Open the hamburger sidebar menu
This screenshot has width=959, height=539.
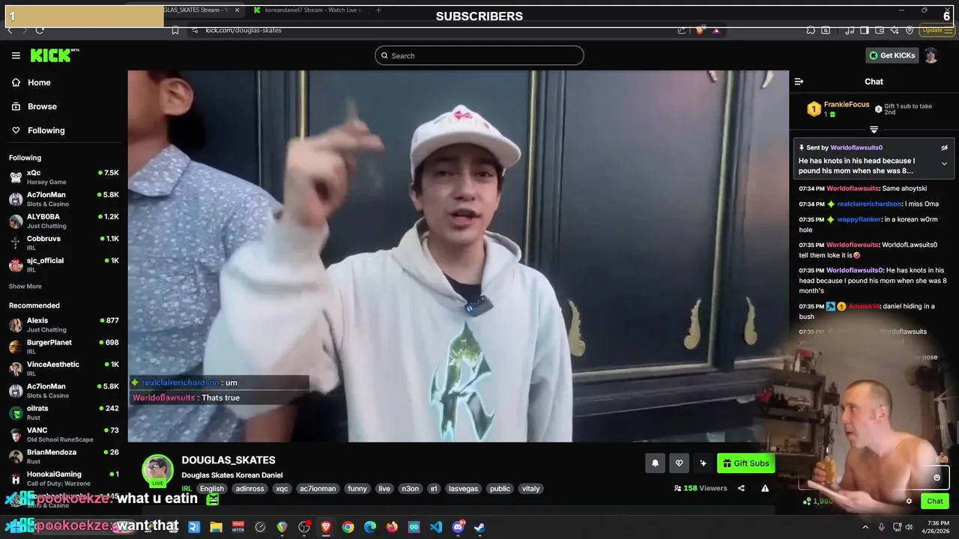16,55
